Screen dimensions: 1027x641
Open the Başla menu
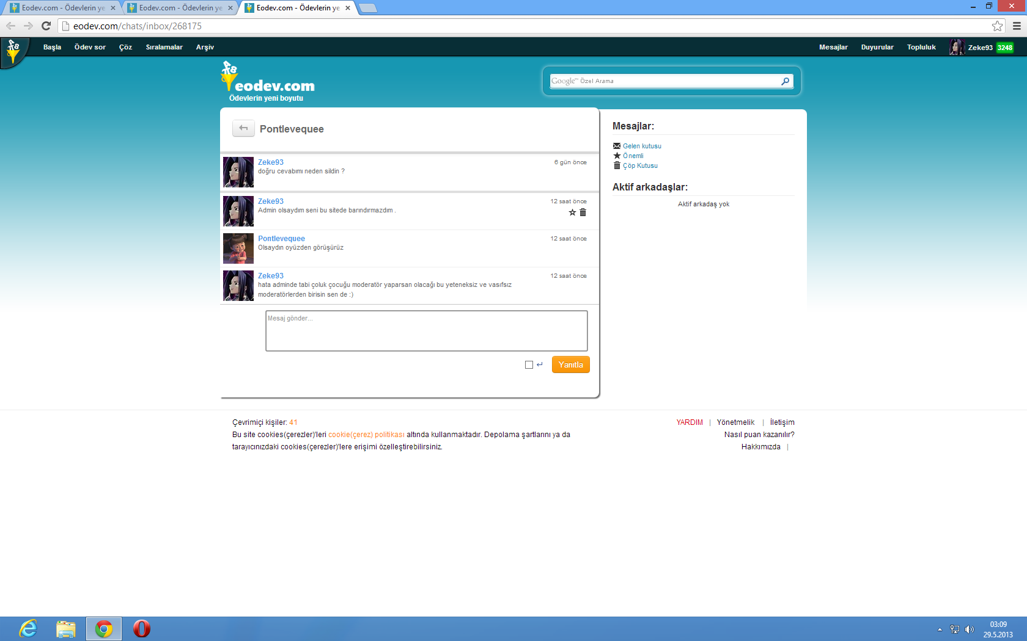coord(52,47)
